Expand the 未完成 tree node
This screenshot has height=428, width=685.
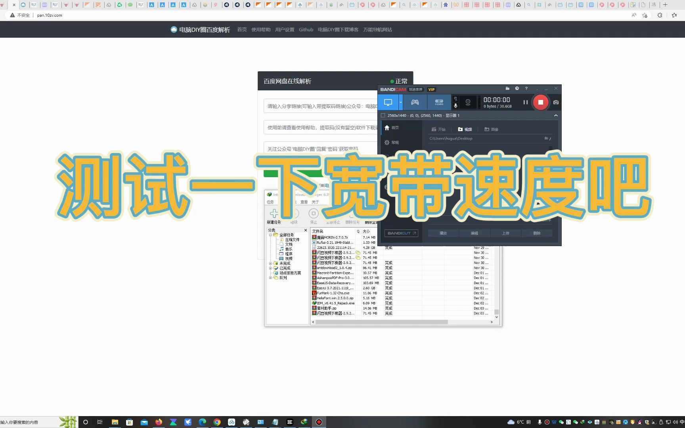271,263
